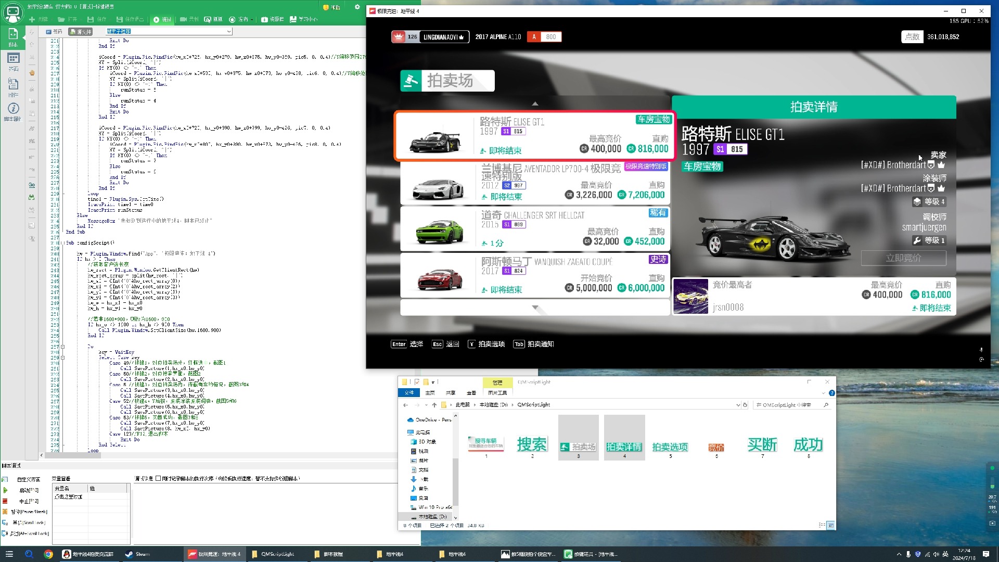The image size is (999, 562).
Task: Select the Lamborghini Aventador auction listing
Action: click(x=534, y=183)
